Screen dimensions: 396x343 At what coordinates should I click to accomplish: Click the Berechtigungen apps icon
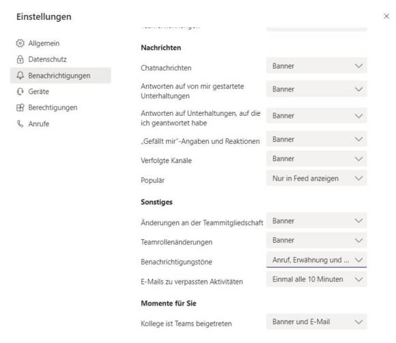20,108
